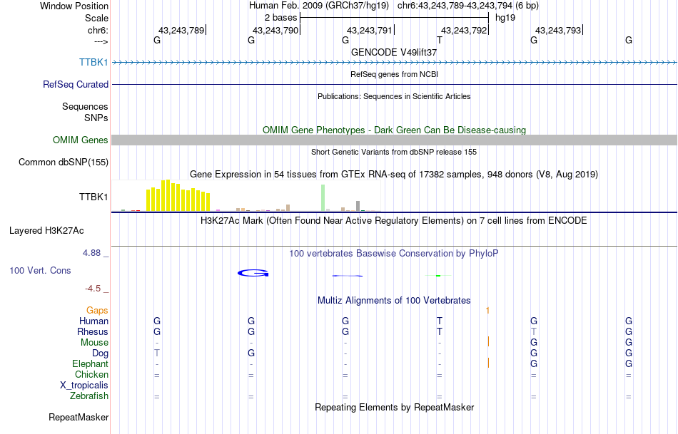Viewport: 678px width, 434px height.
Task: Click the green PhyloP conservation mark
Action: [438, 276]
